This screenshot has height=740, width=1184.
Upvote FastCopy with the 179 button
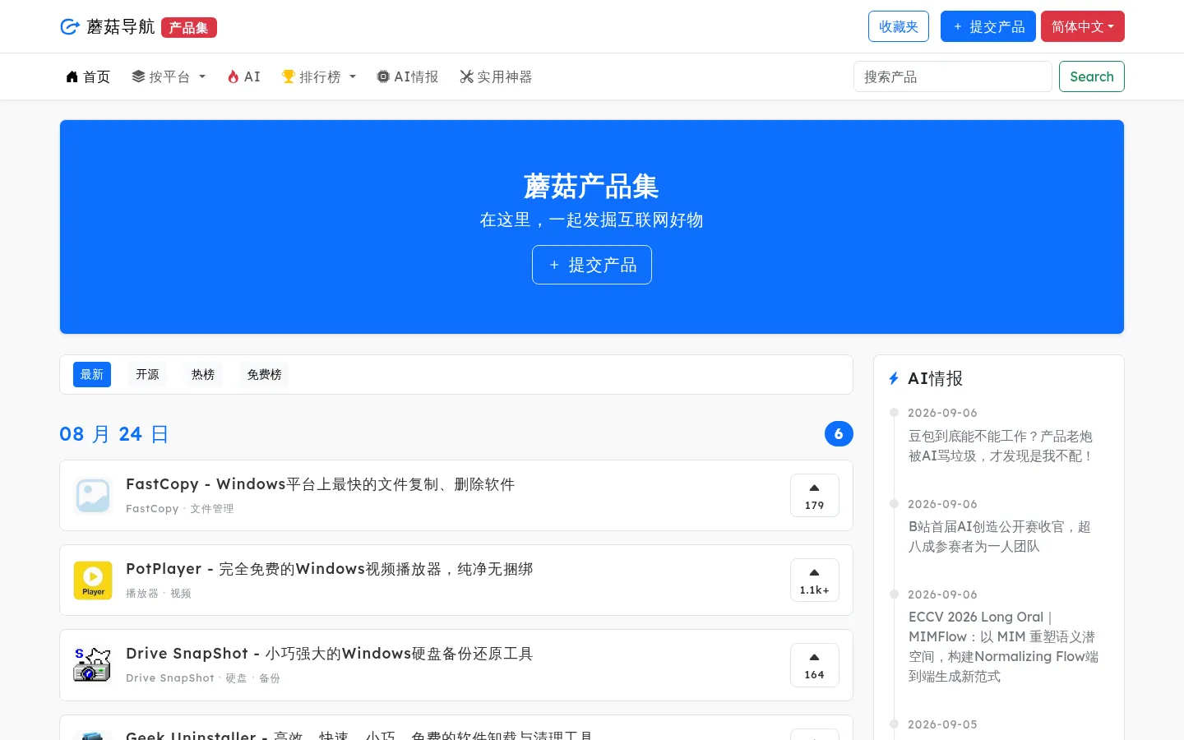tap(815, 496)
